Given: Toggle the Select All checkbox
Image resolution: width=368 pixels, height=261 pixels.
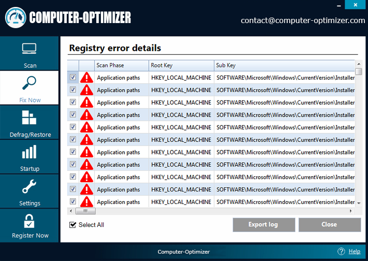Looking at the screenshot, I should pos(73,225).
